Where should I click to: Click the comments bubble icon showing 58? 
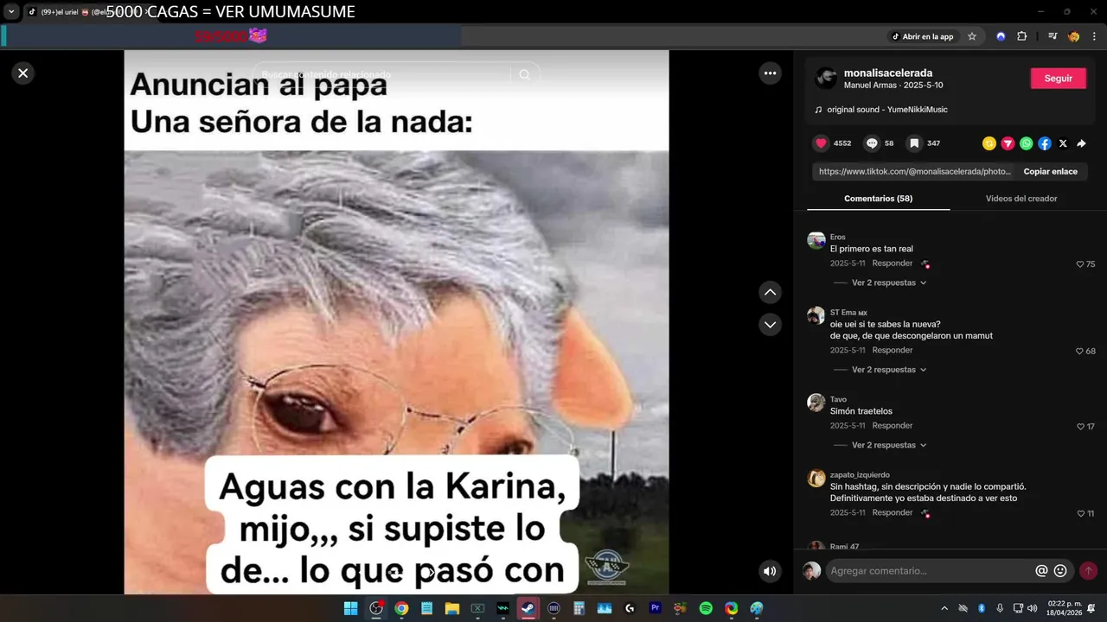(872, 143)
